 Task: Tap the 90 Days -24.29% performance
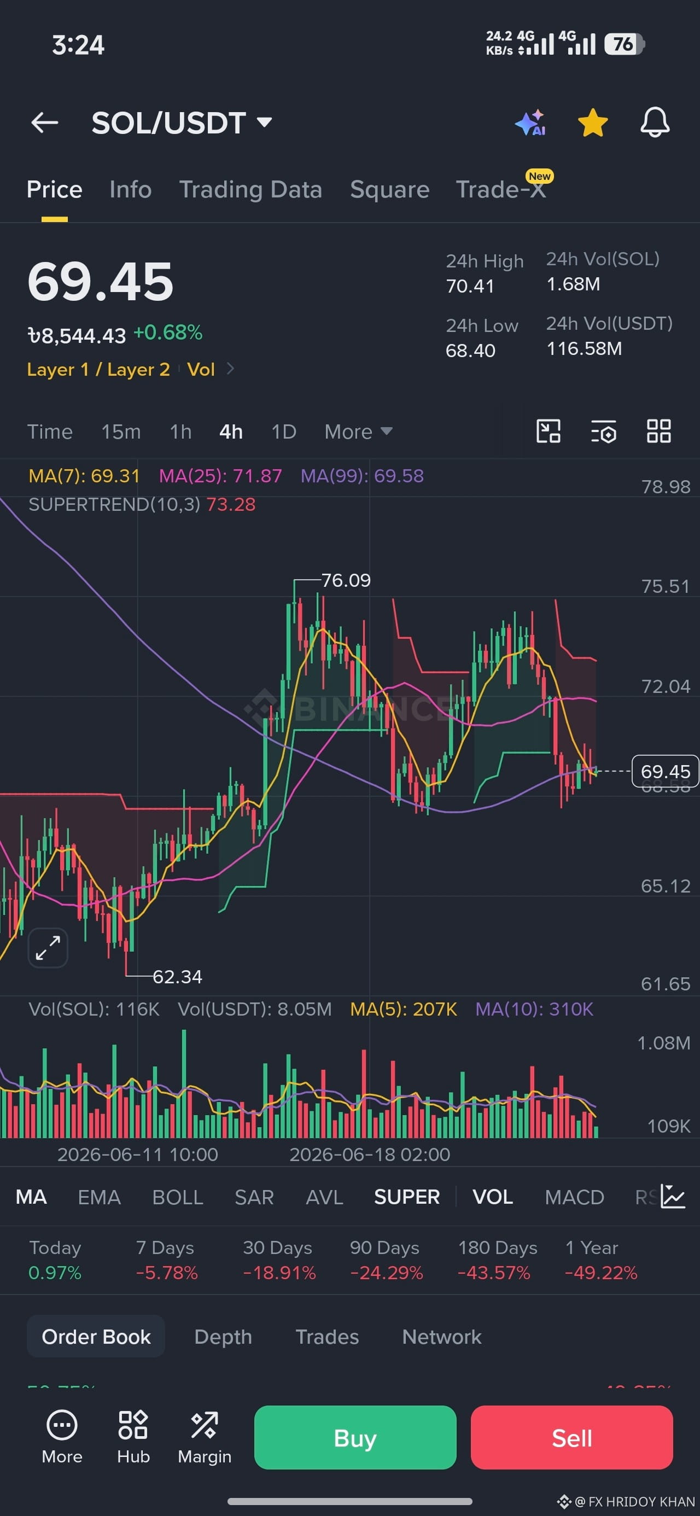(386, 1260)
